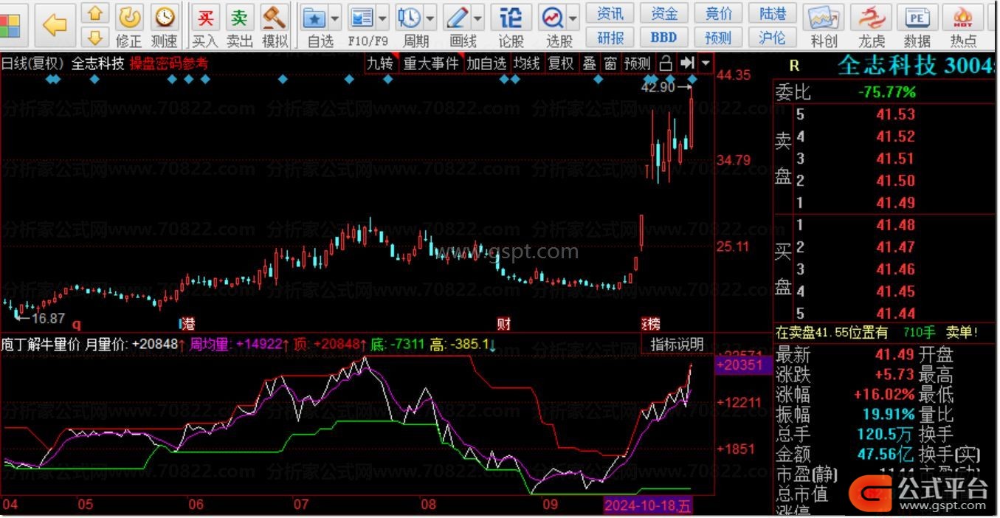
Task: Expand the F10/F9 dropdown arrow
Action: tap(382, 18)
